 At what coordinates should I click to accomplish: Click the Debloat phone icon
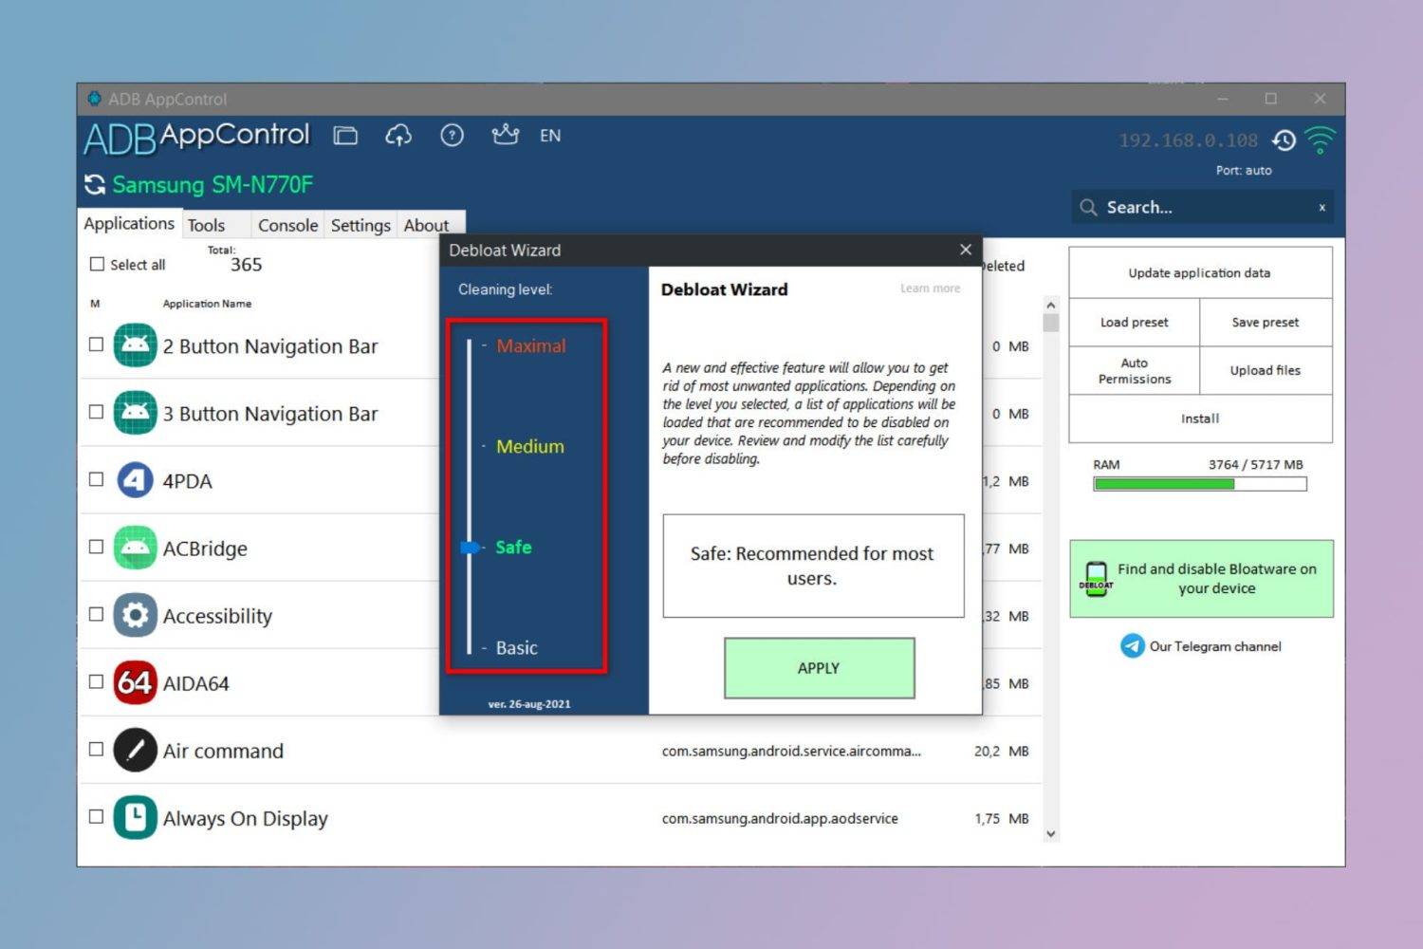1096,579
